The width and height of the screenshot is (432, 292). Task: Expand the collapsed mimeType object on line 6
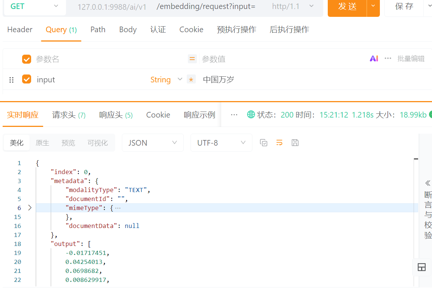click(30, 207)
